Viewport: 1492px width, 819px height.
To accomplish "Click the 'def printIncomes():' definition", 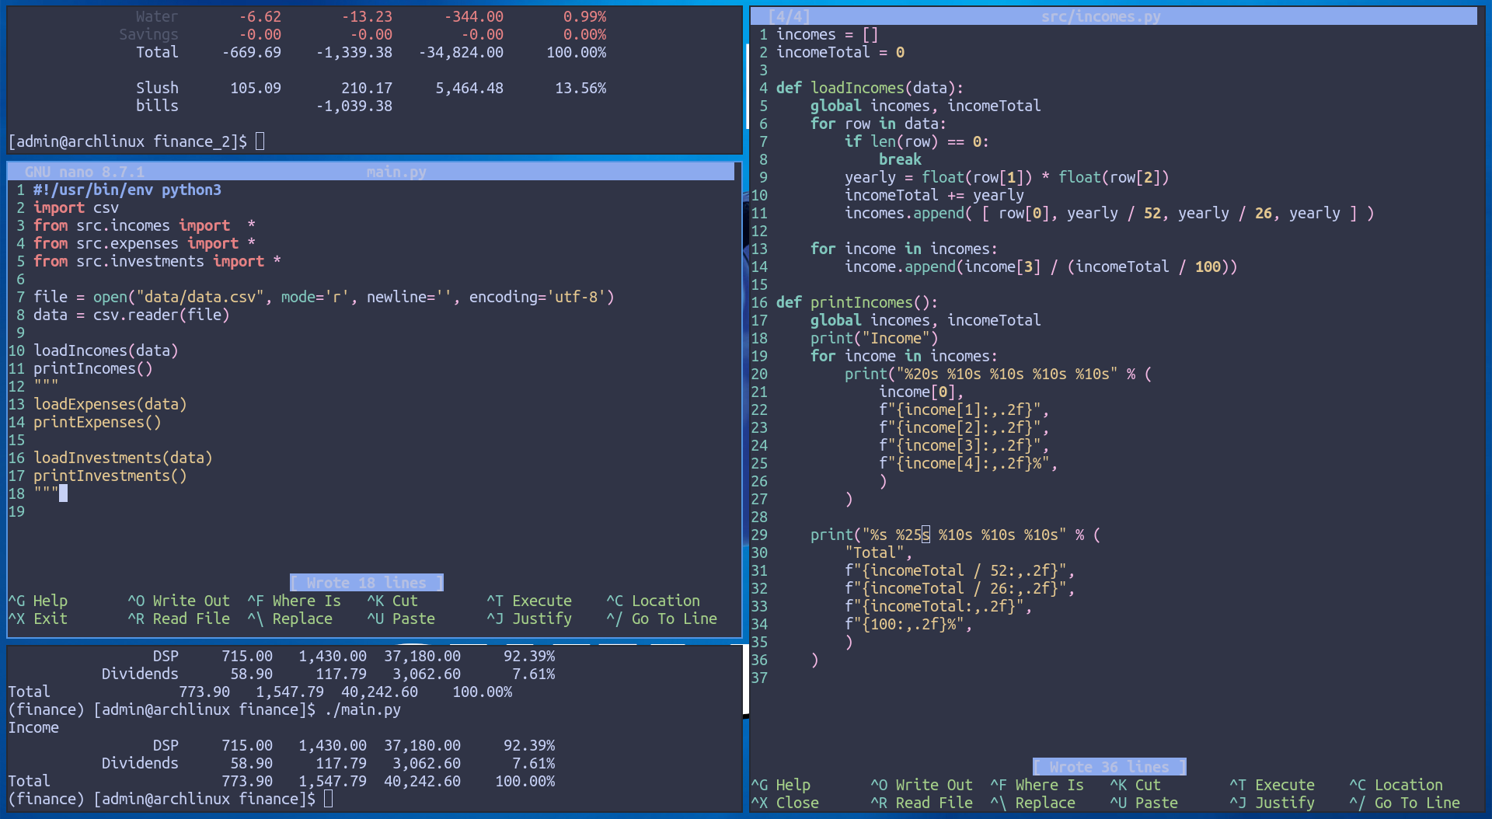I will click(x=857, y=302).
